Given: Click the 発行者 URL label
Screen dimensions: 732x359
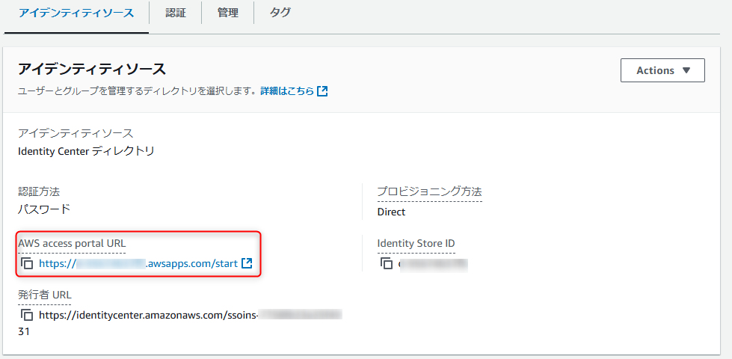Looking at the screenshot, I should [45, 295].
